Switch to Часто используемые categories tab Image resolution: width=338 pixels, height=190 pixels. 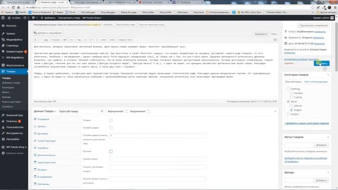pyautogui.click(x=316, y=82)
